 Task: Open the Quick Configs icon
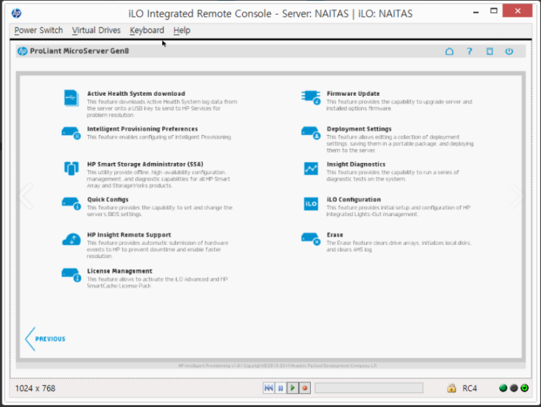coord(71,203)
